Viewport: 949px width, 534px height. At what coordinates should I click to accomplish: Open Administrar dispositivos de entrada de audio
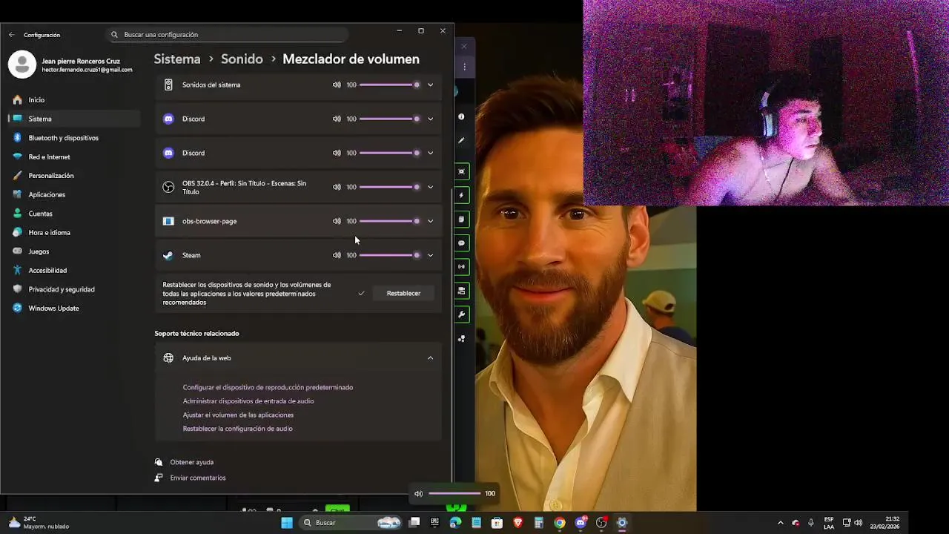point(248,400)
